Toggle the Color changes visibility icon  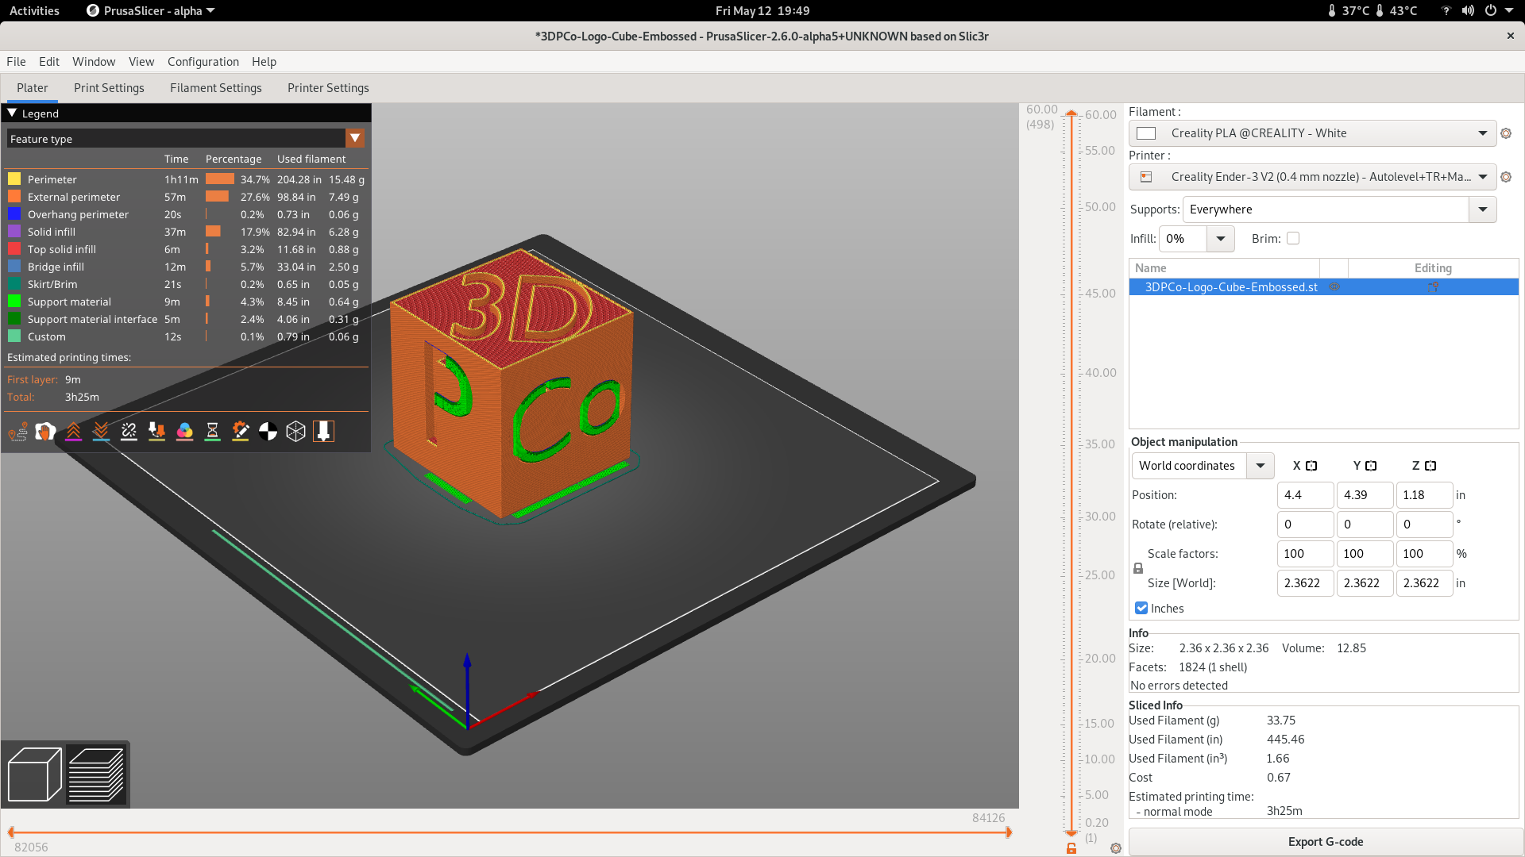click(x=184, y=432)
